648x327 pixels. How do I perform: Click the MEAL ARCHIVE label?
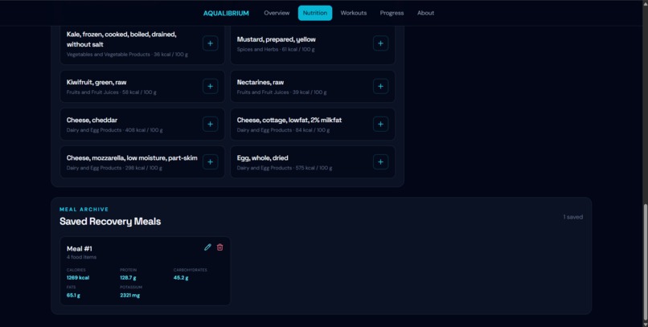pyautogui.click(x=84, y=210)
